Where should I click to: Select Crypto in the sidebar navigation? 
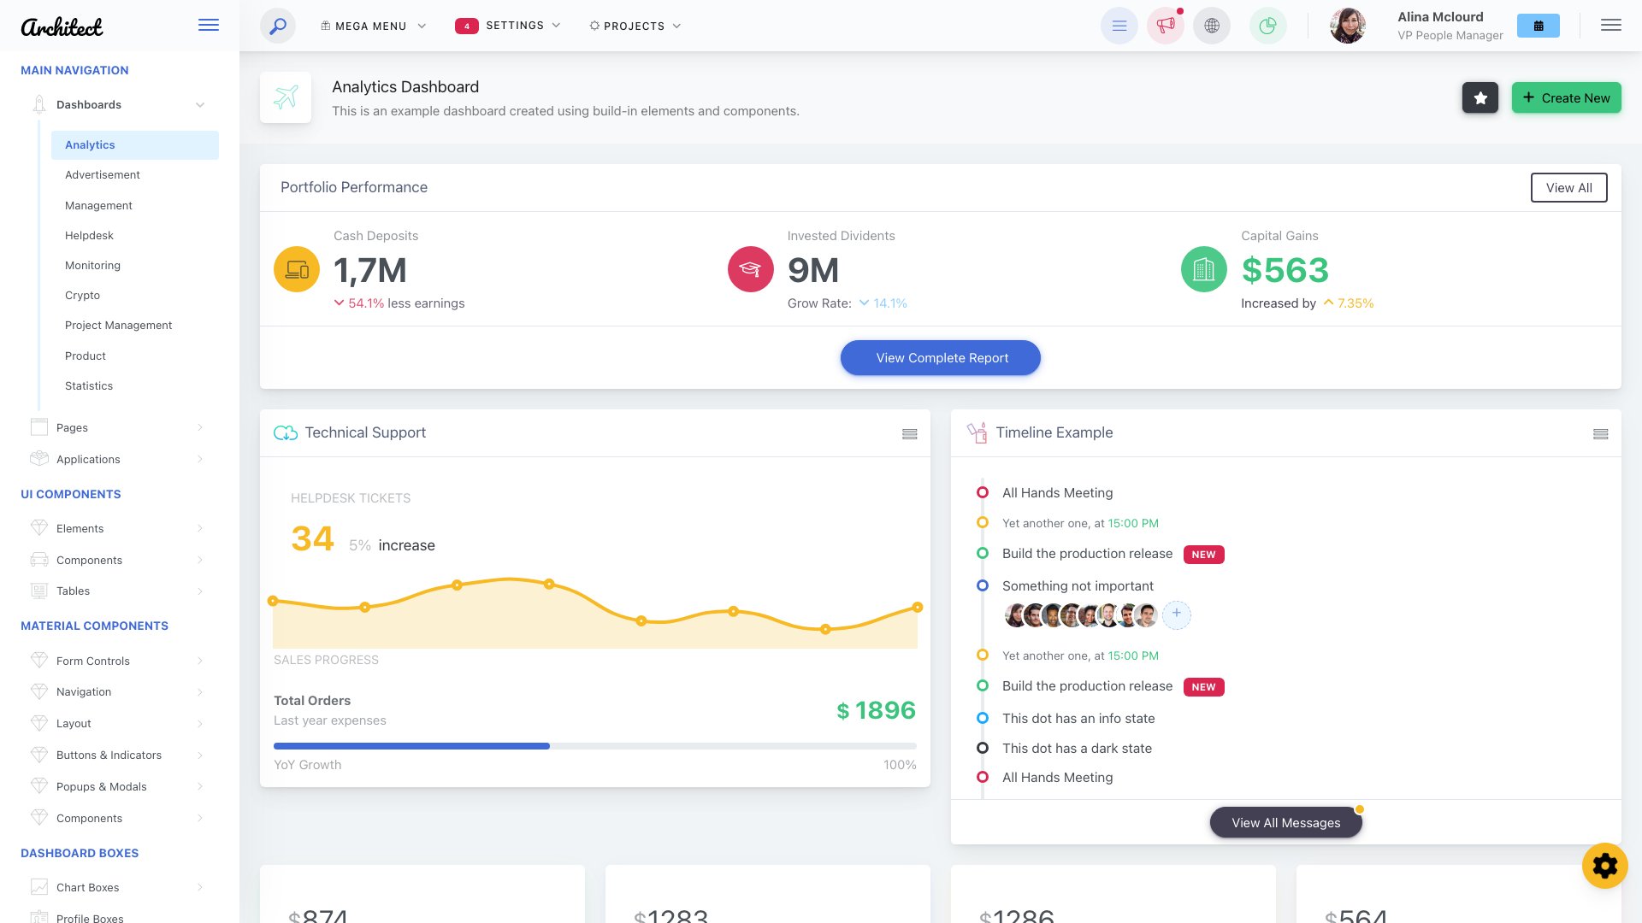82,295
